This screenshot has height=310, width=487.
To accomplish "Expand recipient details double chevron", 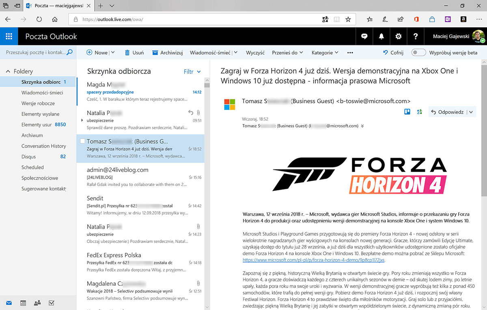I will click(362, 126).
